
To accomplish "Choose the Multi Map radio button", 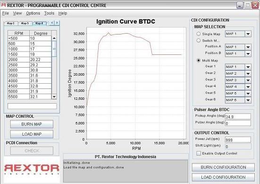I will point(199,61).
